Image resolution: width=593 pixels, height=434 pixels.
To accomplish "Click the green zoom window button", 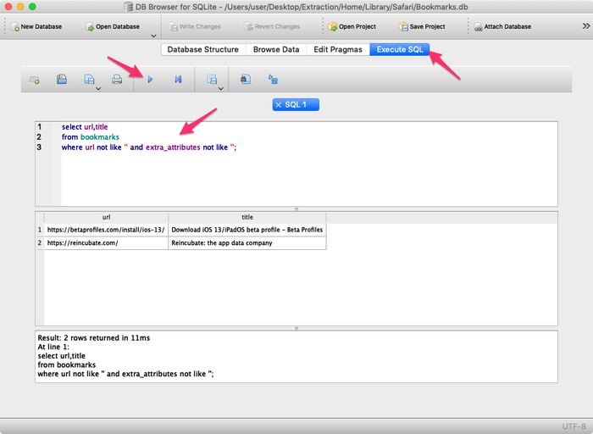I will pyautogui.click(x=32, y=7).
